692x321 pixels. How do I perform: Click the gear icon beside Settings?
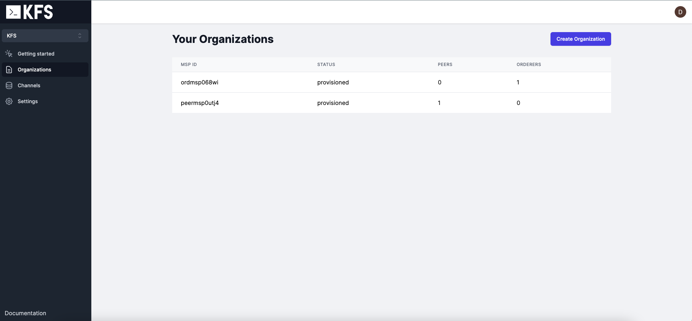[9, 101]
